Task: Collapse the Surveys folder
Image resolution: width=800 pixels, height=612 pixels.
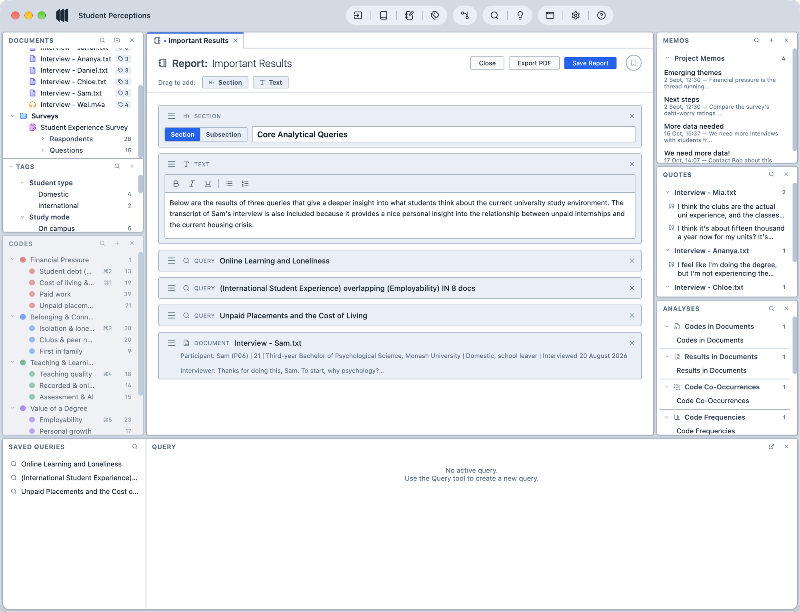Action: (x=12, y=116)
